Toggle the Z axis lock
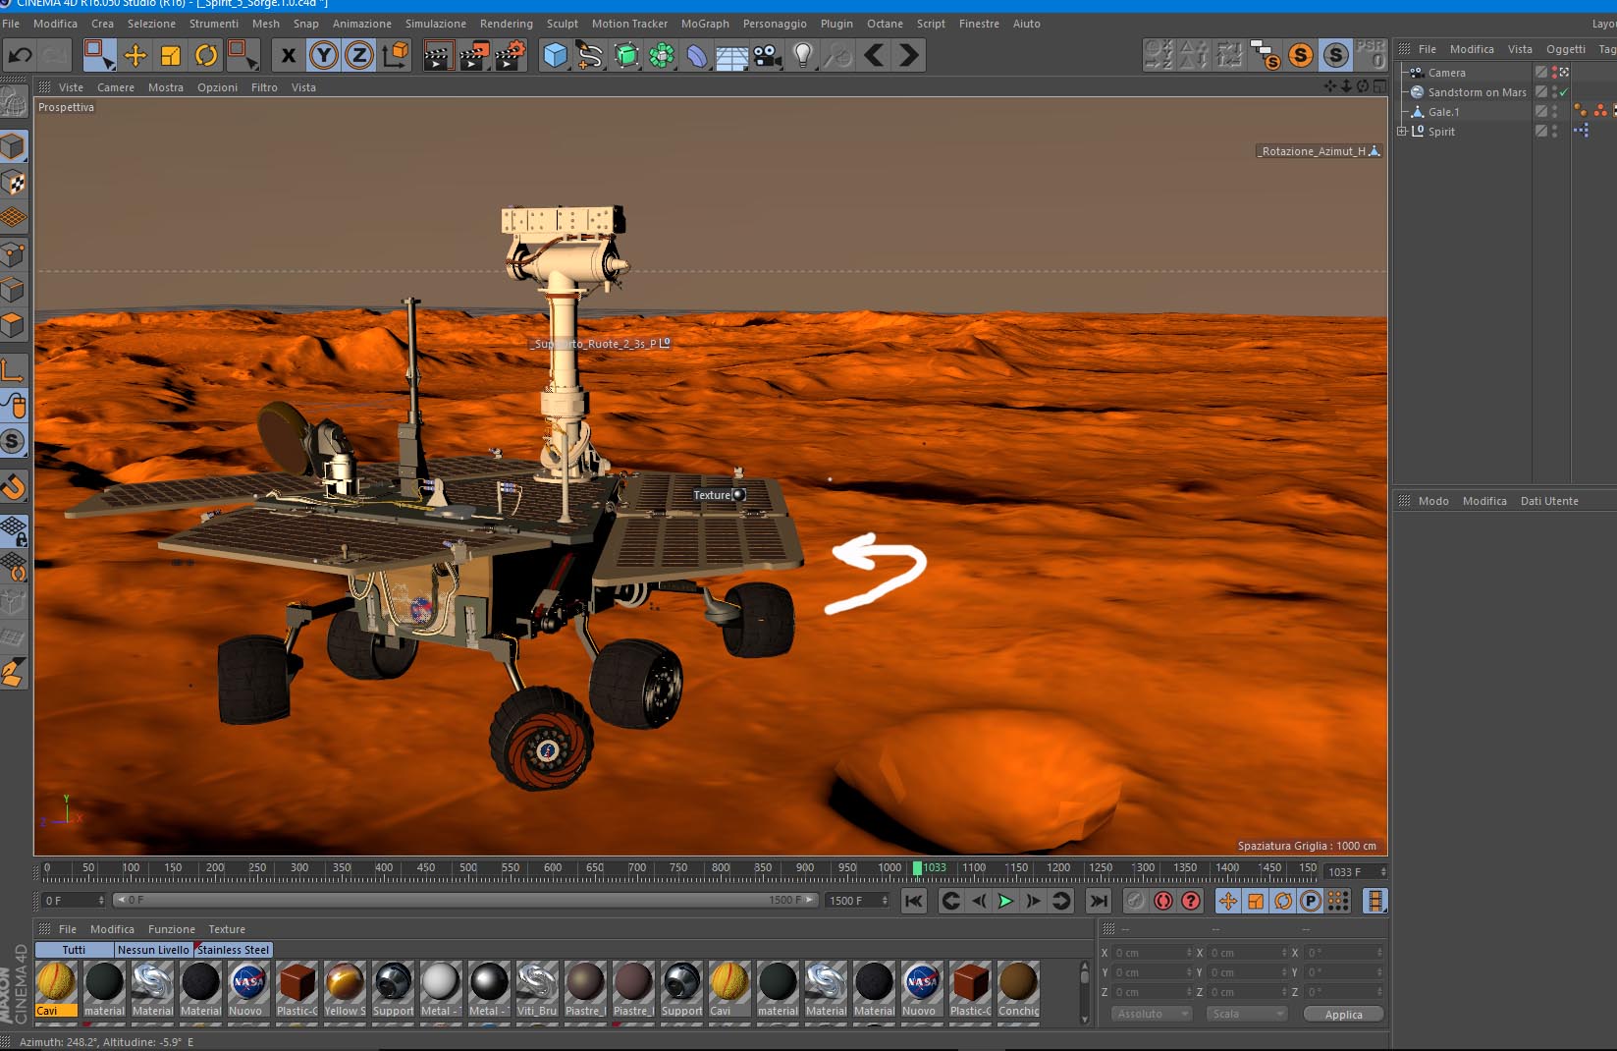Screen dimensions: 1617x1051 click(359, 55)
